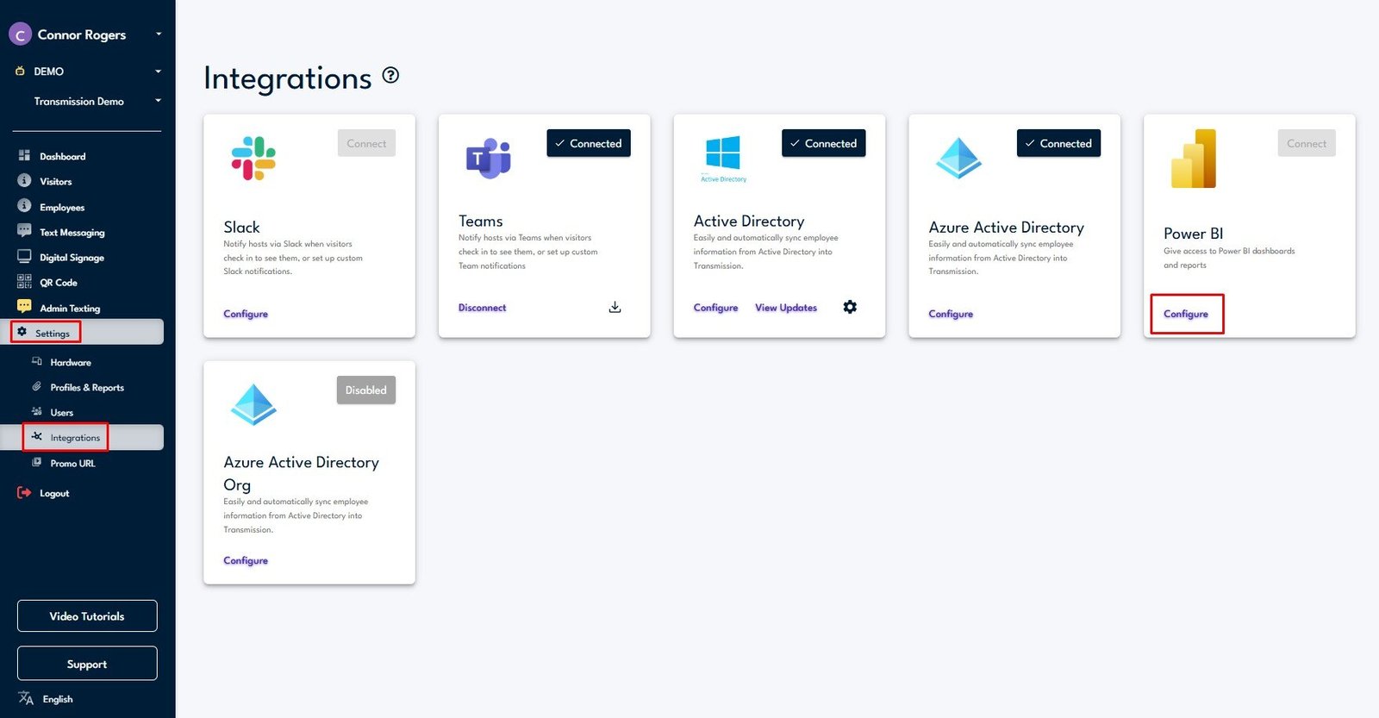
Task: Click the Promo URL icon
Action: click(37, 462)
